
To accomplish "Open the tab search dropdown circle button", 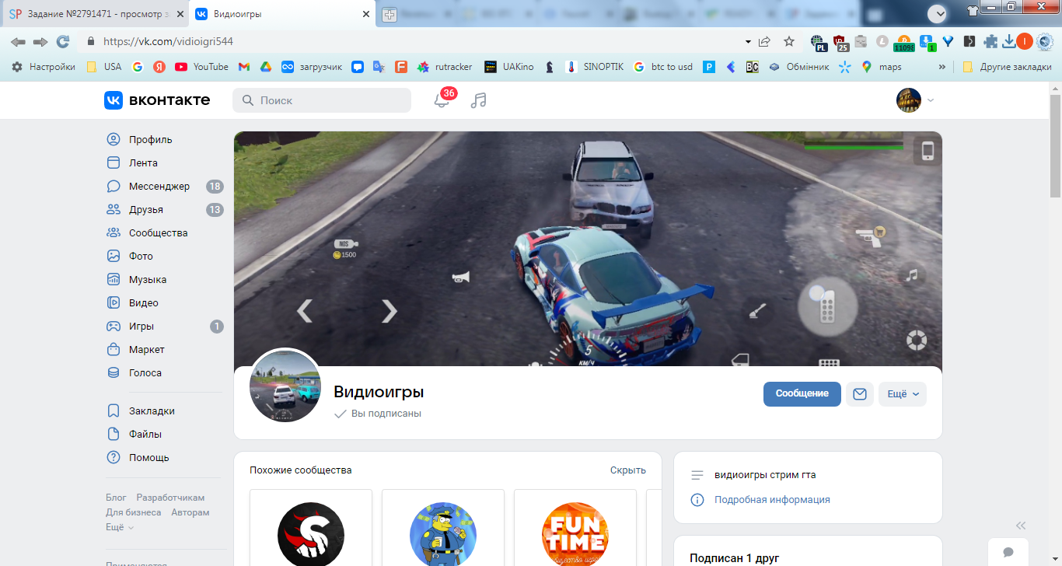I will [937, 12].
